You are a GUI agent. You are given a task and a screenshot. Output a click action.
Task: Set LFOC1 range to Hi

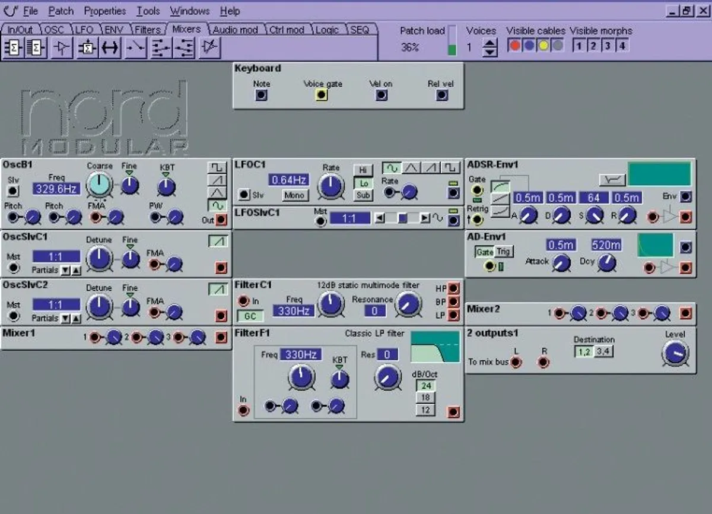click(x=363, y=171)
